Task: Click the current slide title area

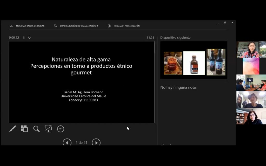Action: 81,66
